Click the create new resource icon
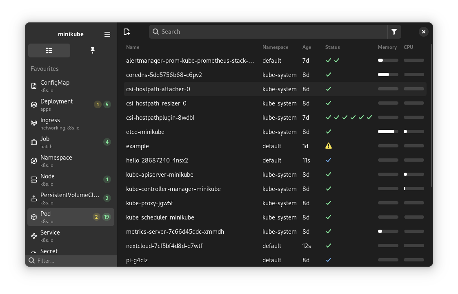The image size is (458, 294). tap(127, 32)
